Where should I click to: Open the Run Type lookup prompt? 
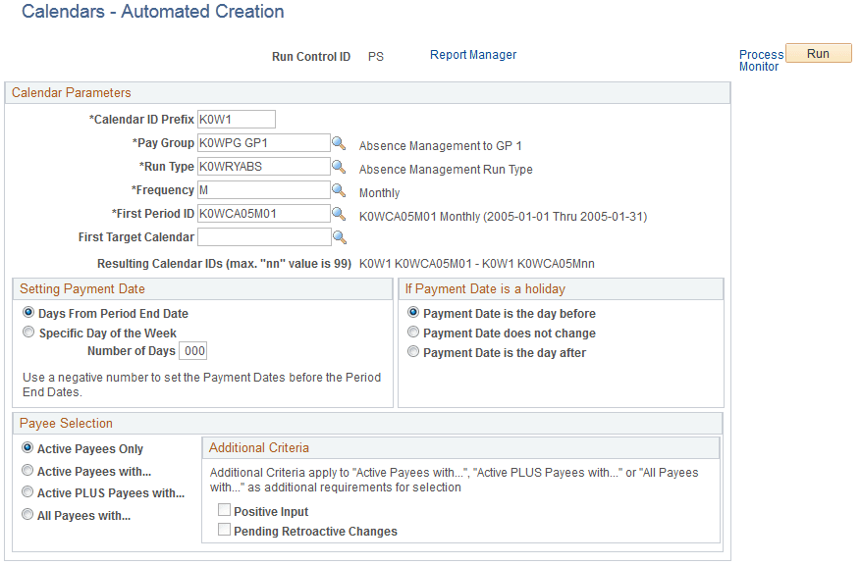pos(339,166)
